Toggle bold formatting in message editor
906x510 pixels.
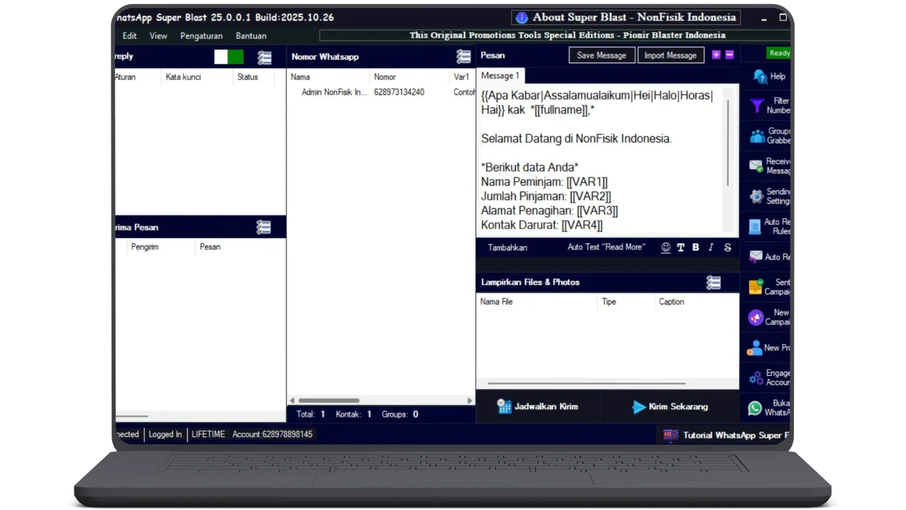696,247
